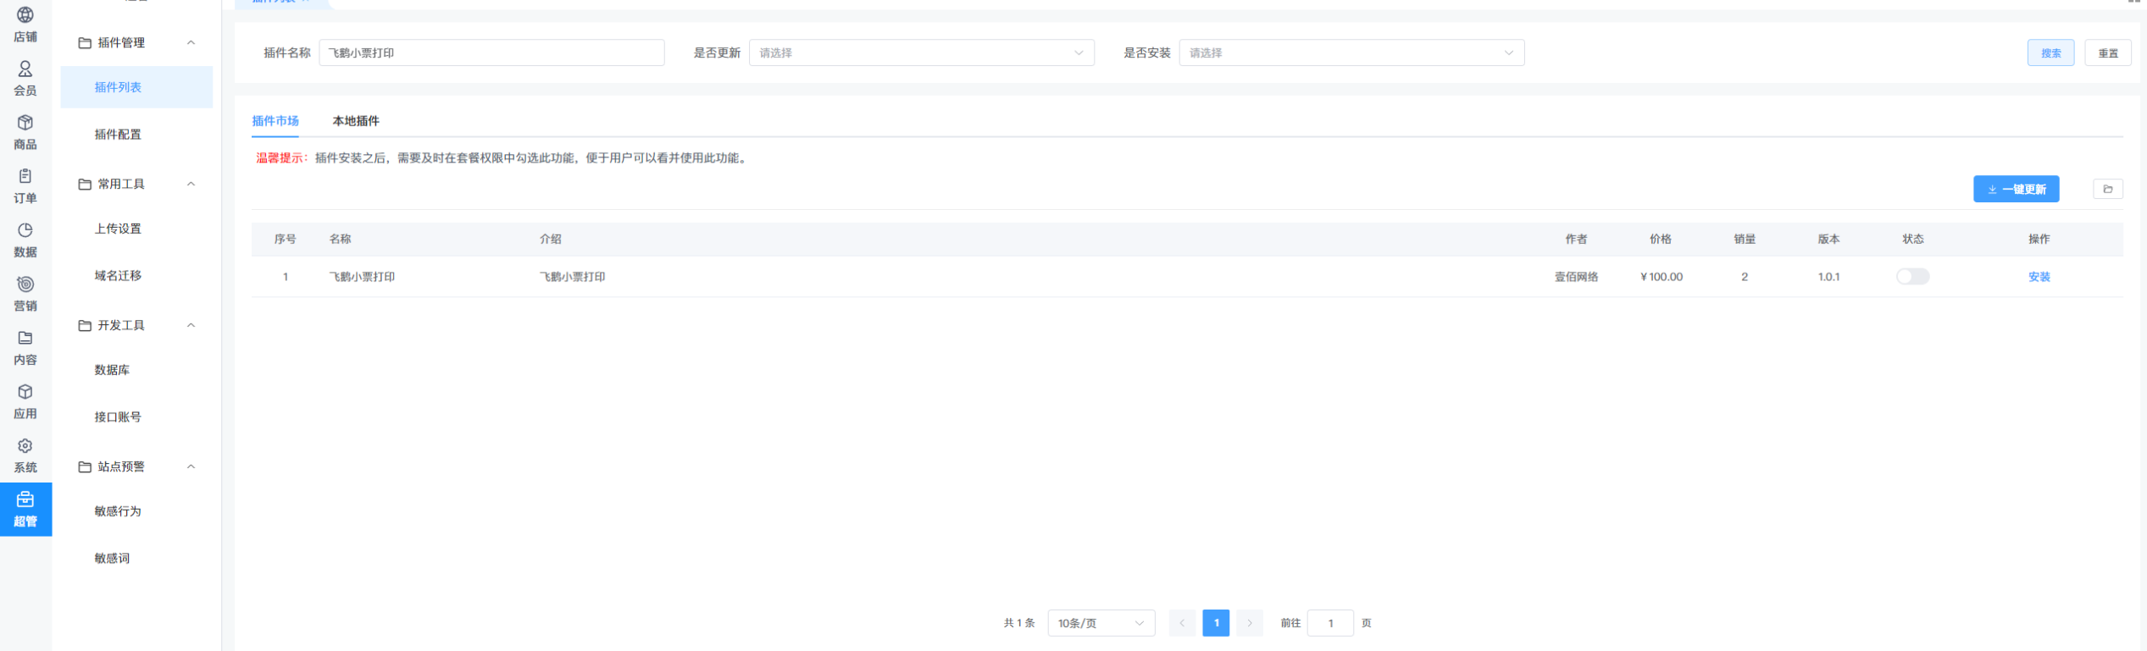
Task: Open the 应用 sidebar section
Action: [25, 402]
